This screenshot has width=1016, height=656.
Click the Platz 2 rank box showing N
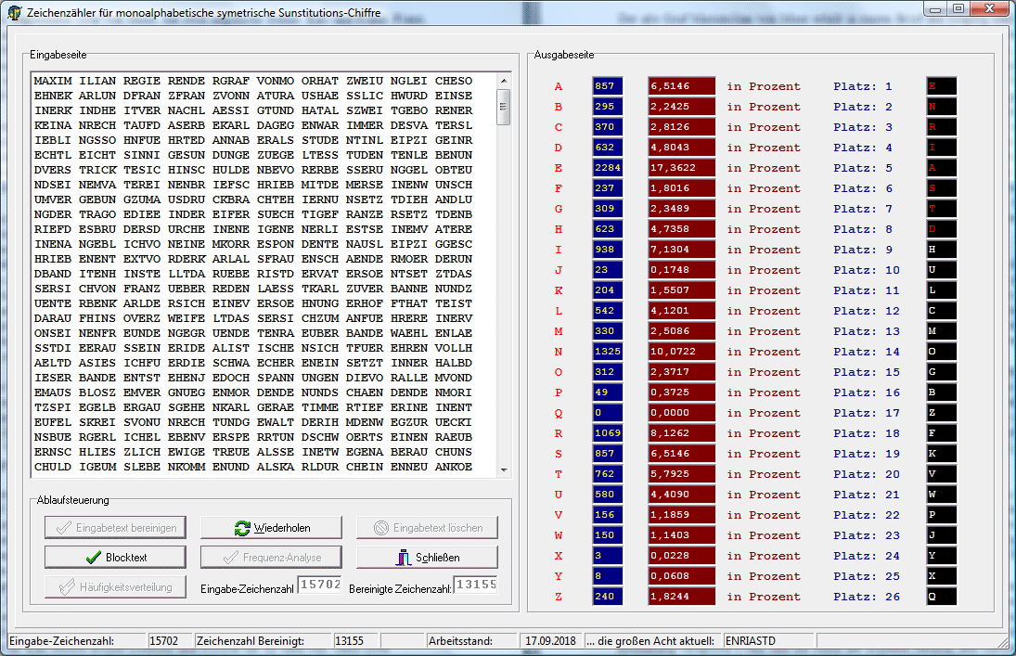(x=942, y=107)
